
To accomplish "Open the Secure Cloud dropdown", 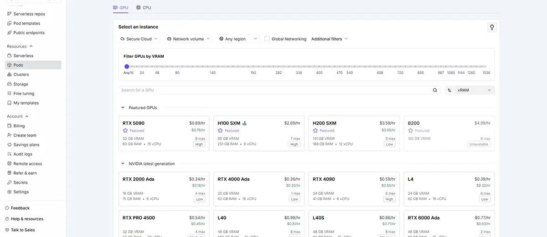I will point(139,39).
